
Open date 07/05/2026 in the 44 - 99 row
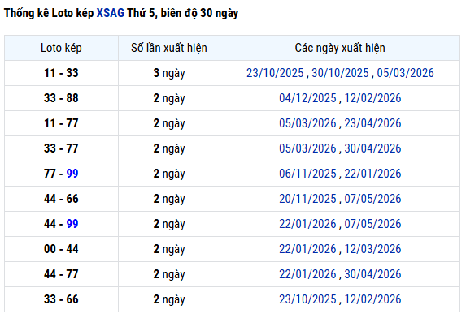(372, 224)
